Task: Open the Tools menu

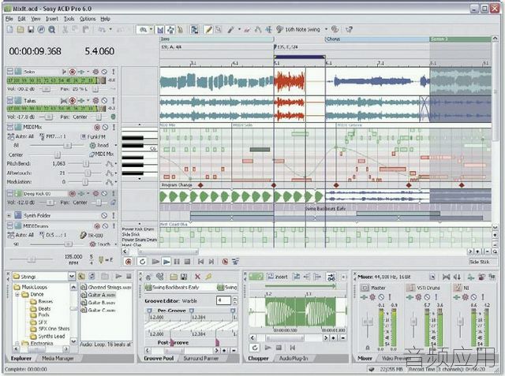Action: 69,19
